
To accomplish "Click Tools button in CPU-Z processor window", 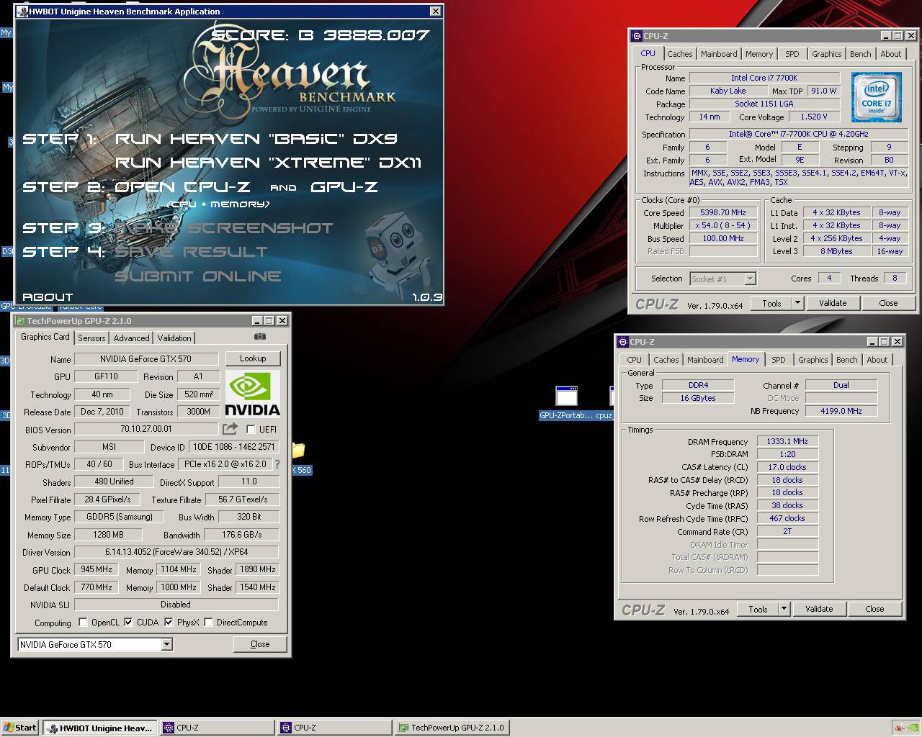I will click(x=771, y=303).
